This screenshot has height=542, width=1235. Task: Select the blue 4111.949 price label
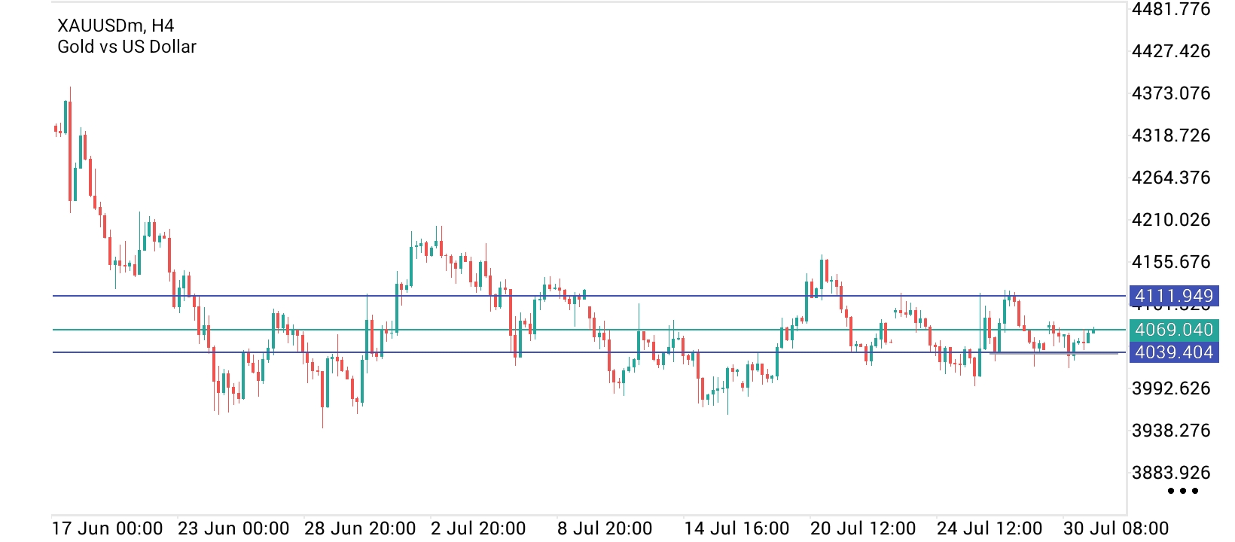coord(1174,296)
